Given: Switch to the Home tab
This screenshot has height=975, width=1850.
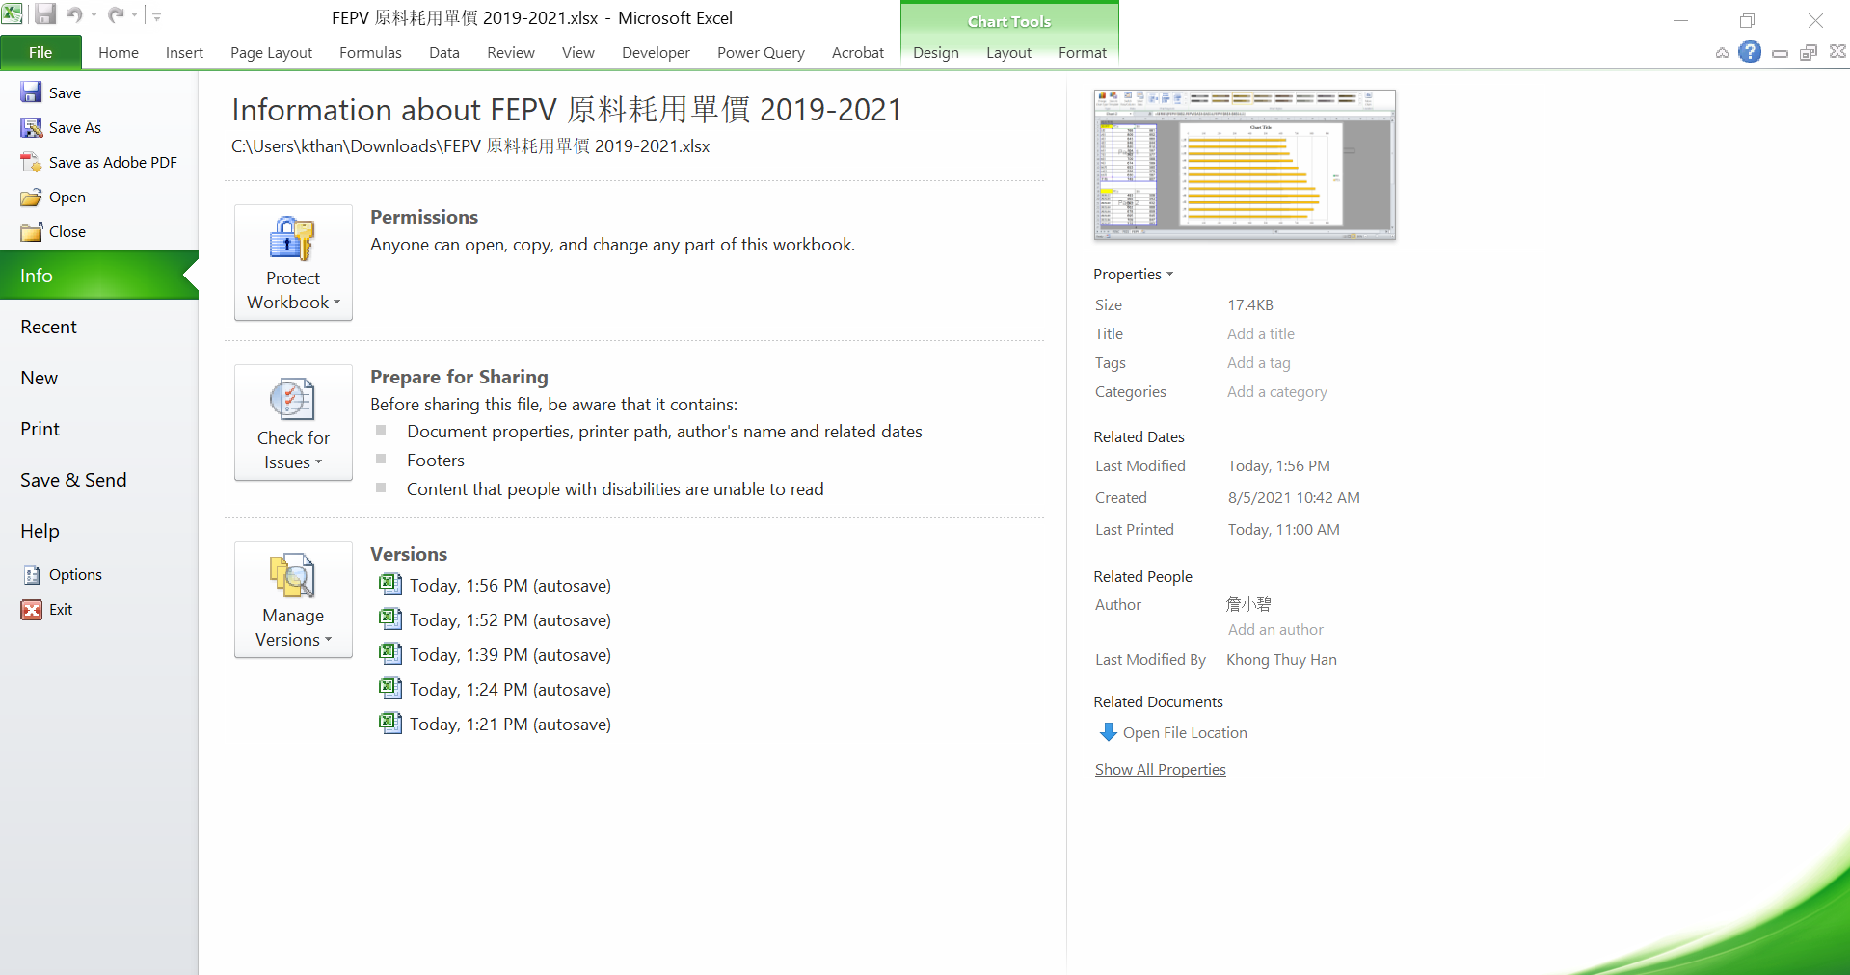Looking at the screenshot, I should [119, 52].
